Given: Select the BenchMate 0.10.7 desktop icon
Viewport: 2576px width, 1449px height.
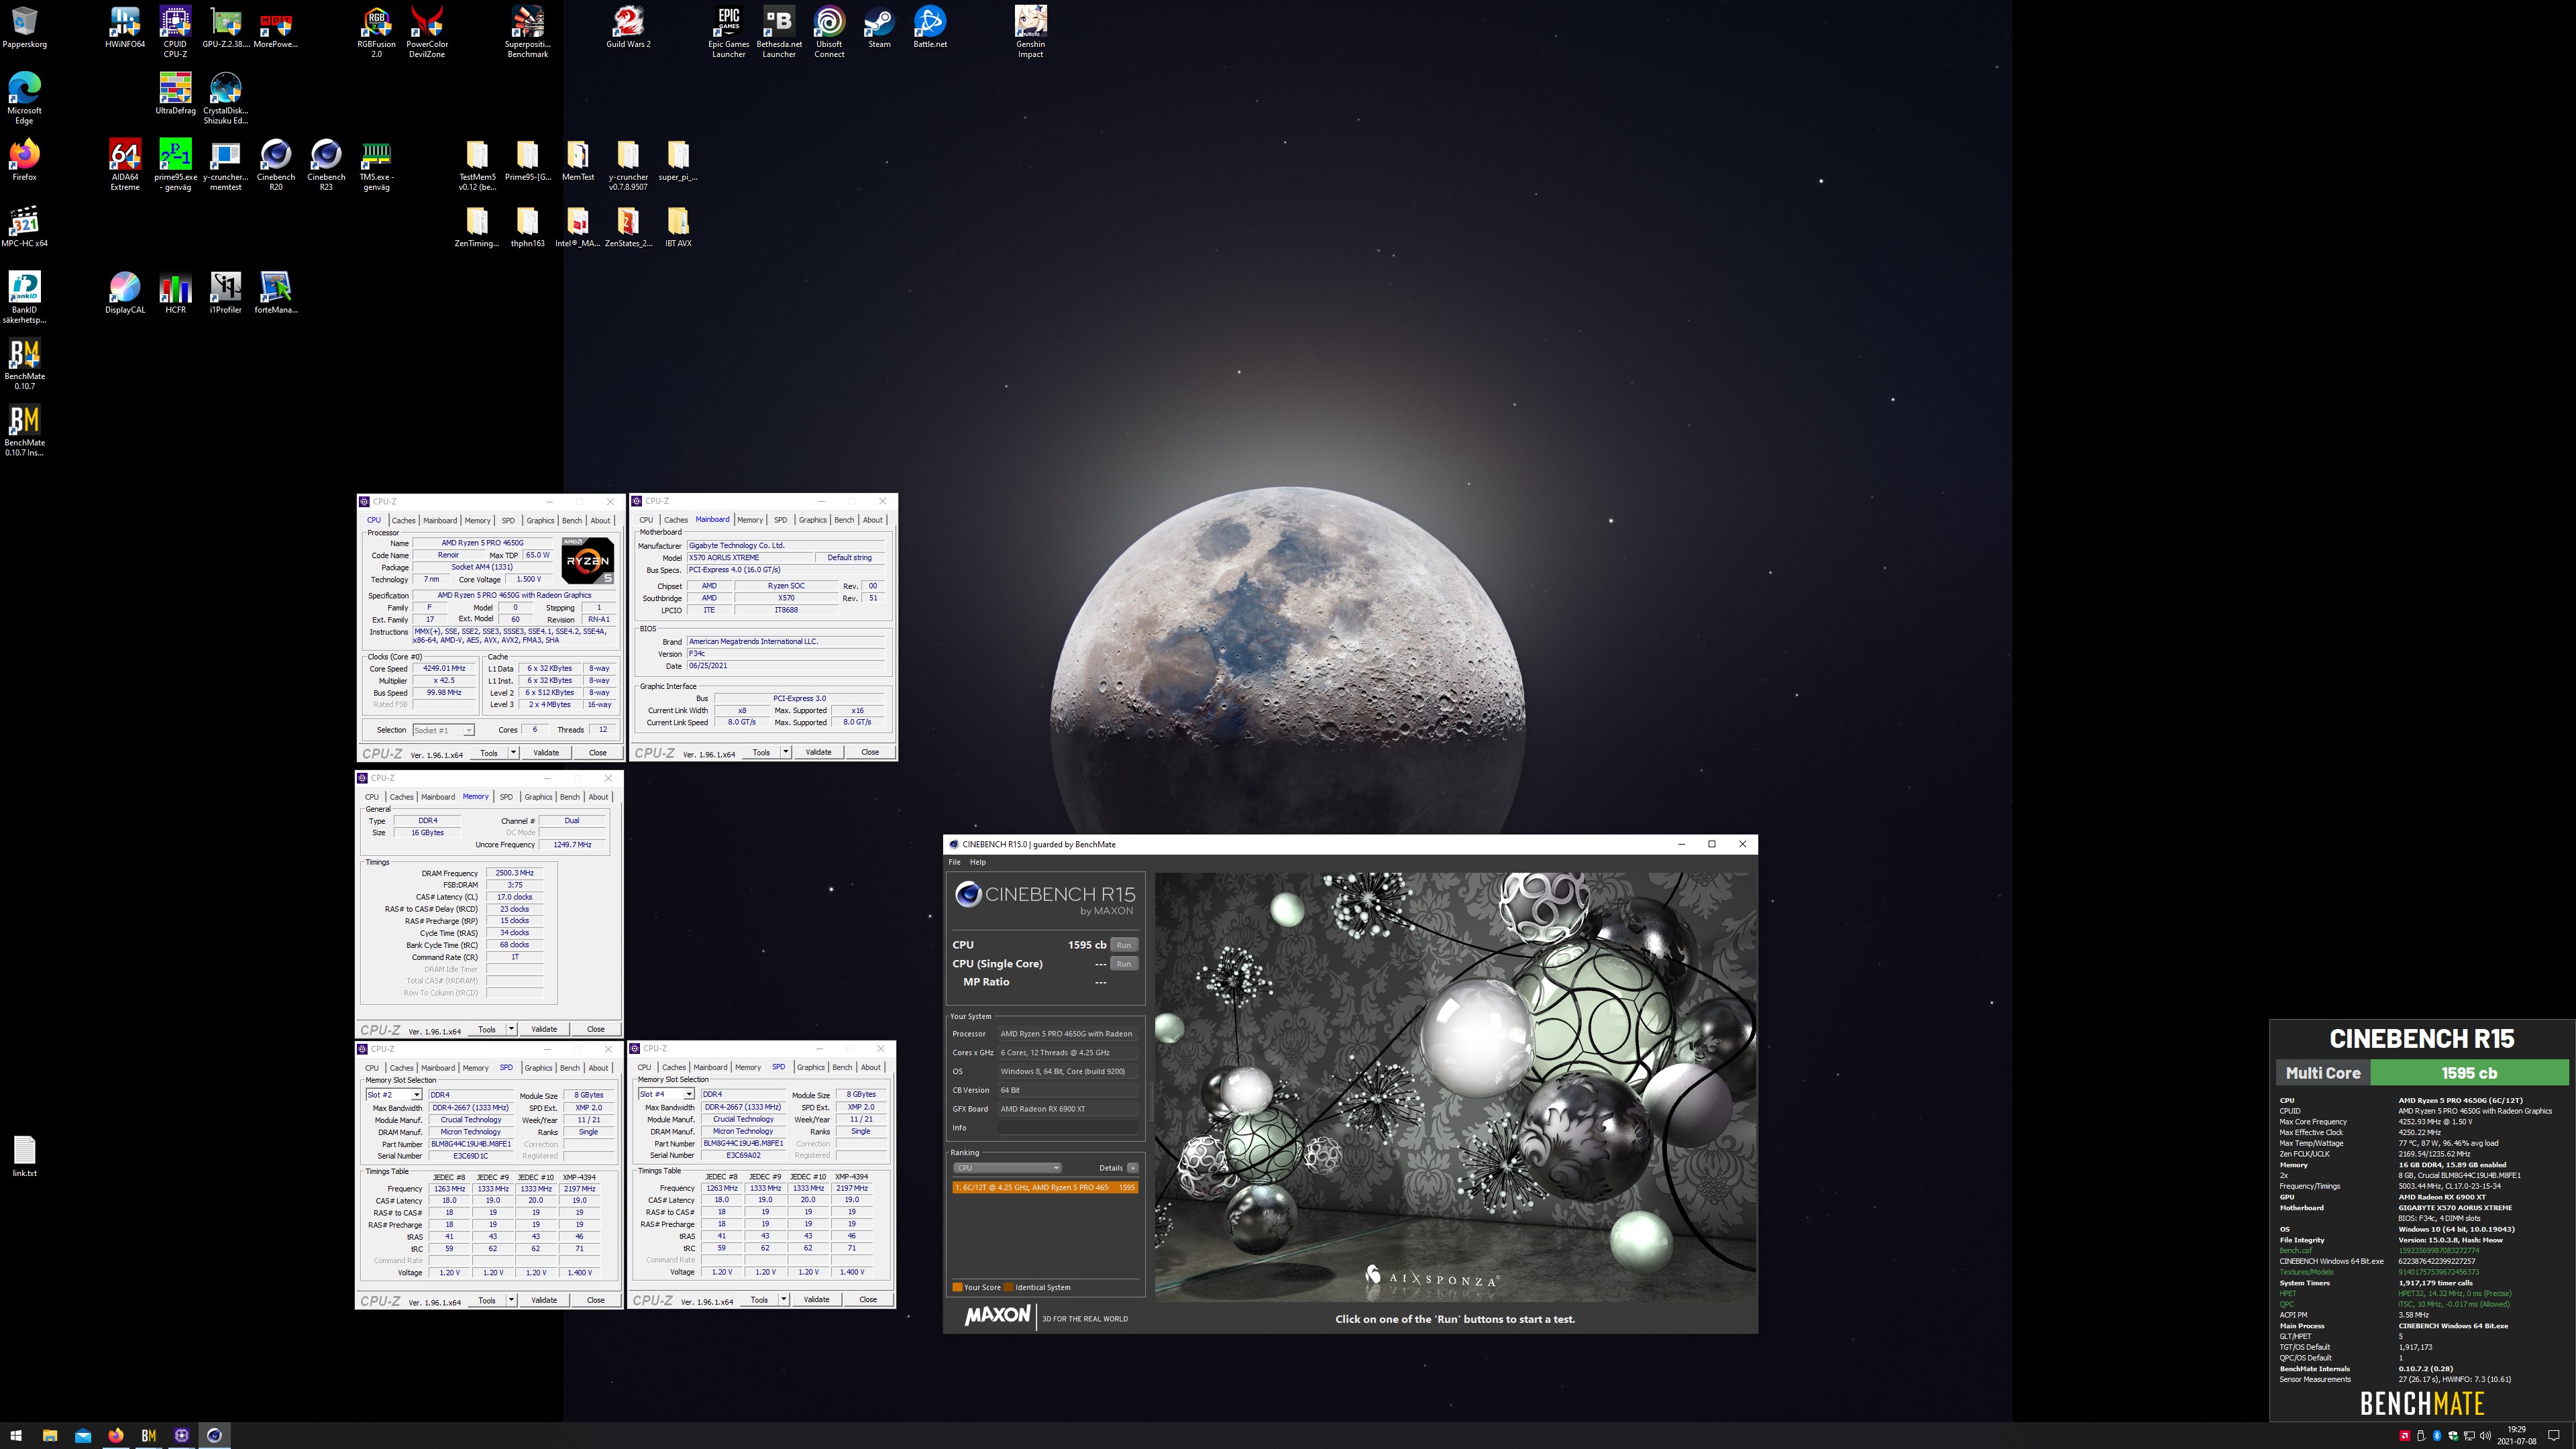Looking at the screenshot, I should [24, 364].
